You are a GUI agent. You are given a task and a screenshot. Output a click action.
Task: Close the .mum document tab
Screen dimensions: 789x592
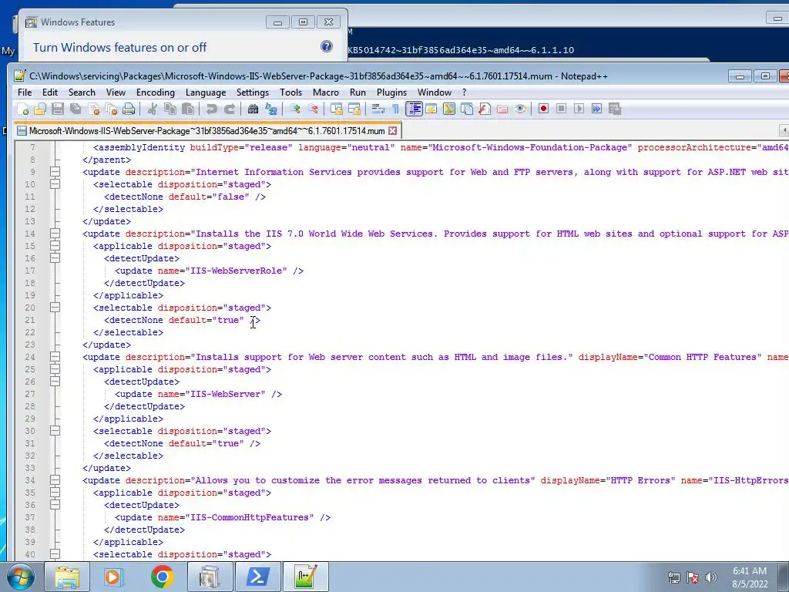point(392,131)
